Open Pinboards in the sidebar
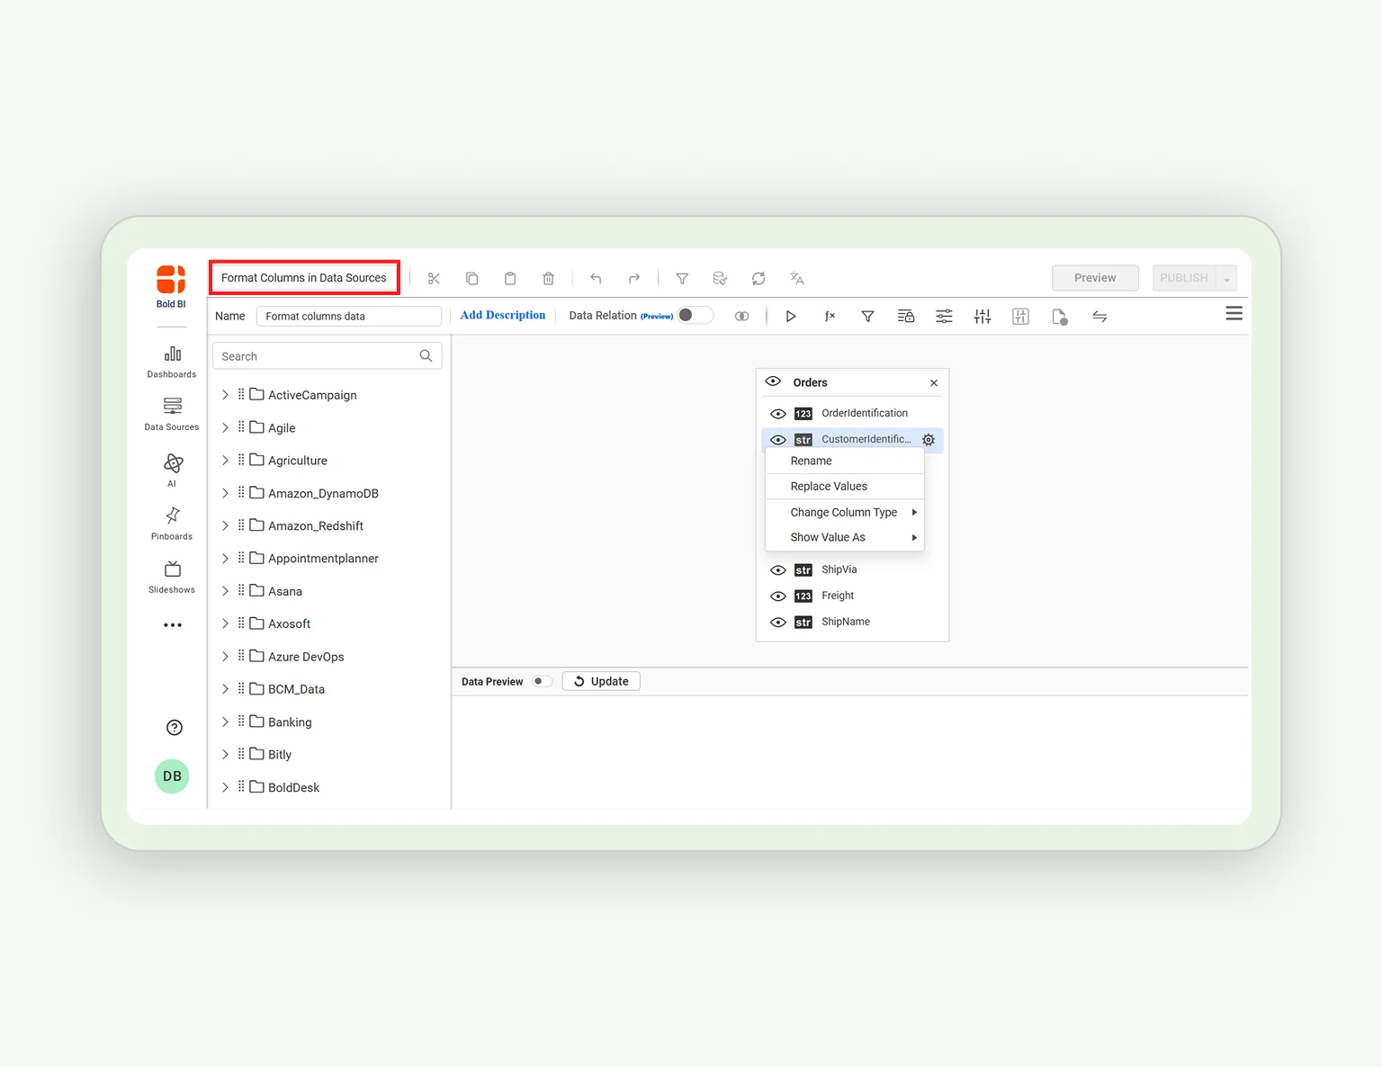The image size is (1382, 1067). (172, 524)
